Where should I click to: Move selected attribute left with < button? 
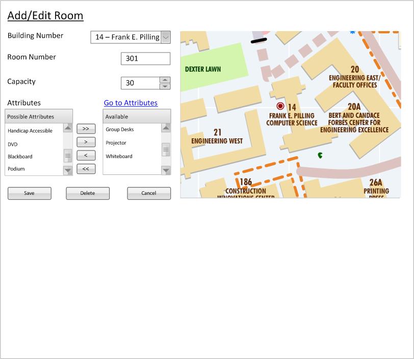coord(86,156)
